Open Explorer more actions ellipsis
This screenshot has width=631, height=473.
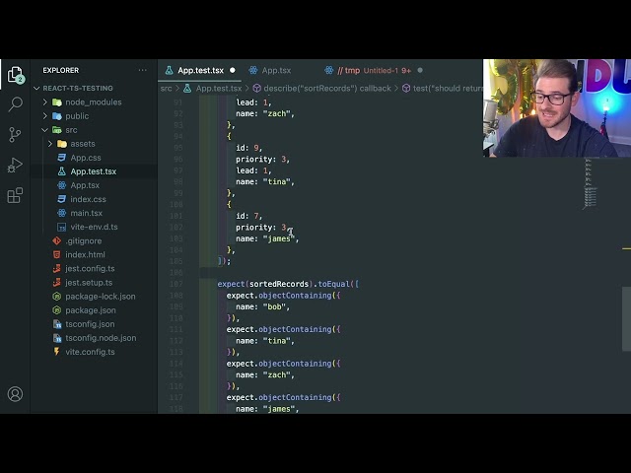click(x=142, y=70)
